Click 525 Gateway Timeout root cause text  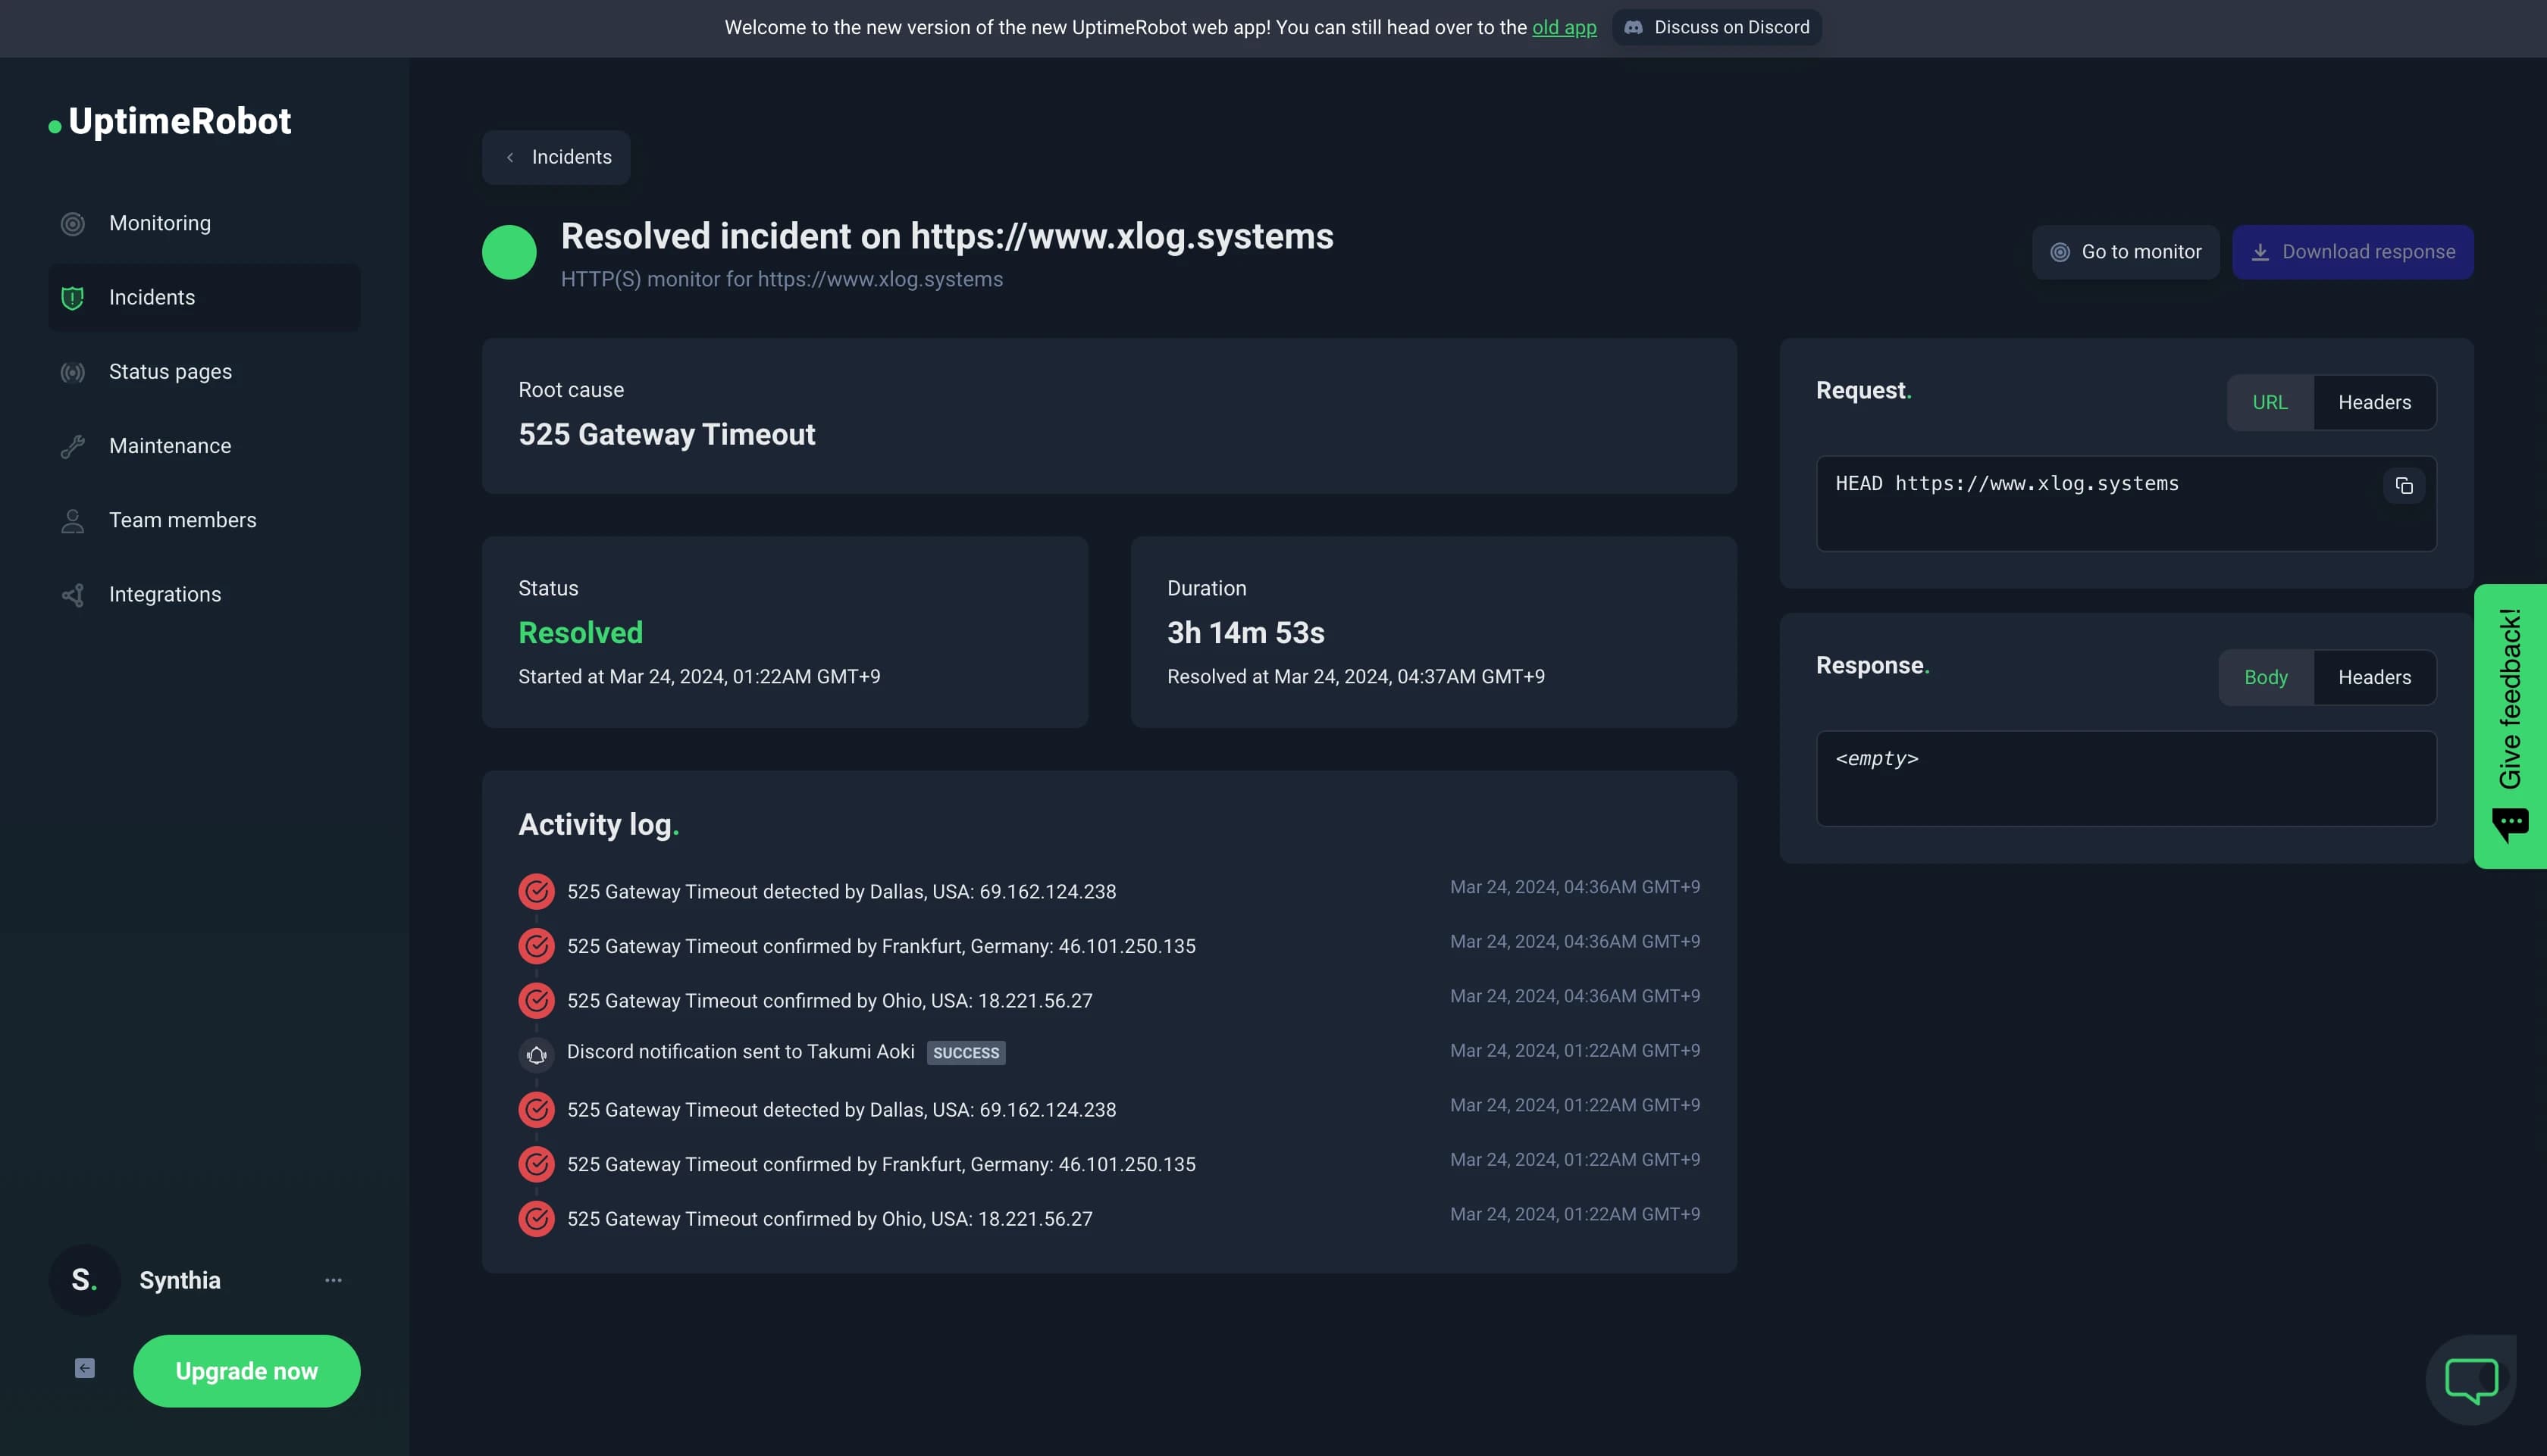(666, 434)
